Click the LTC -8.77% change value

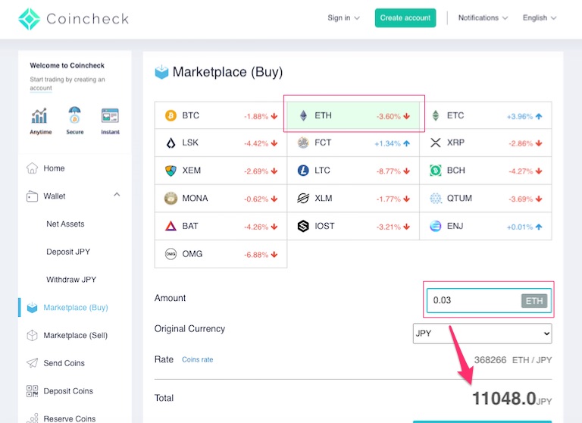tap(388, 171)
